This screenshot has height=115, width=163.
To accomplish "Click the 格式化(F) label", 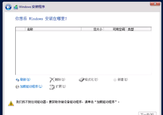I will click(x=91, y=79).
